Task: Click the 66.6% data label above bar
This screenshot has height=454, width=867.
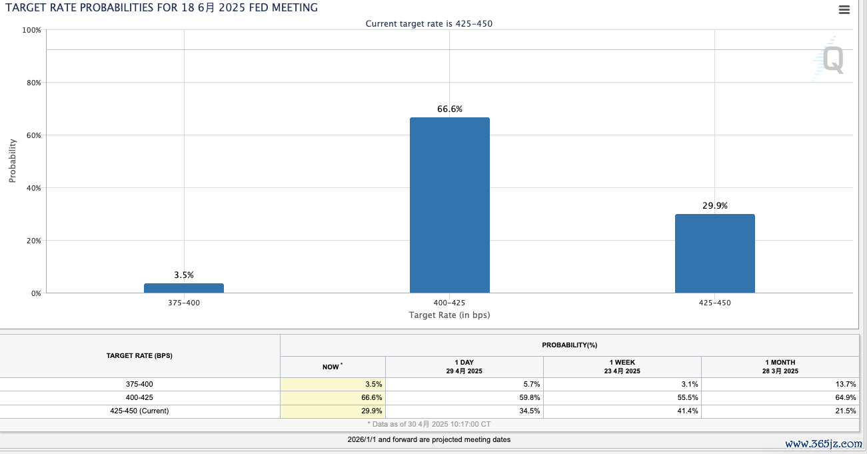Action: click(x=449, y=109)
